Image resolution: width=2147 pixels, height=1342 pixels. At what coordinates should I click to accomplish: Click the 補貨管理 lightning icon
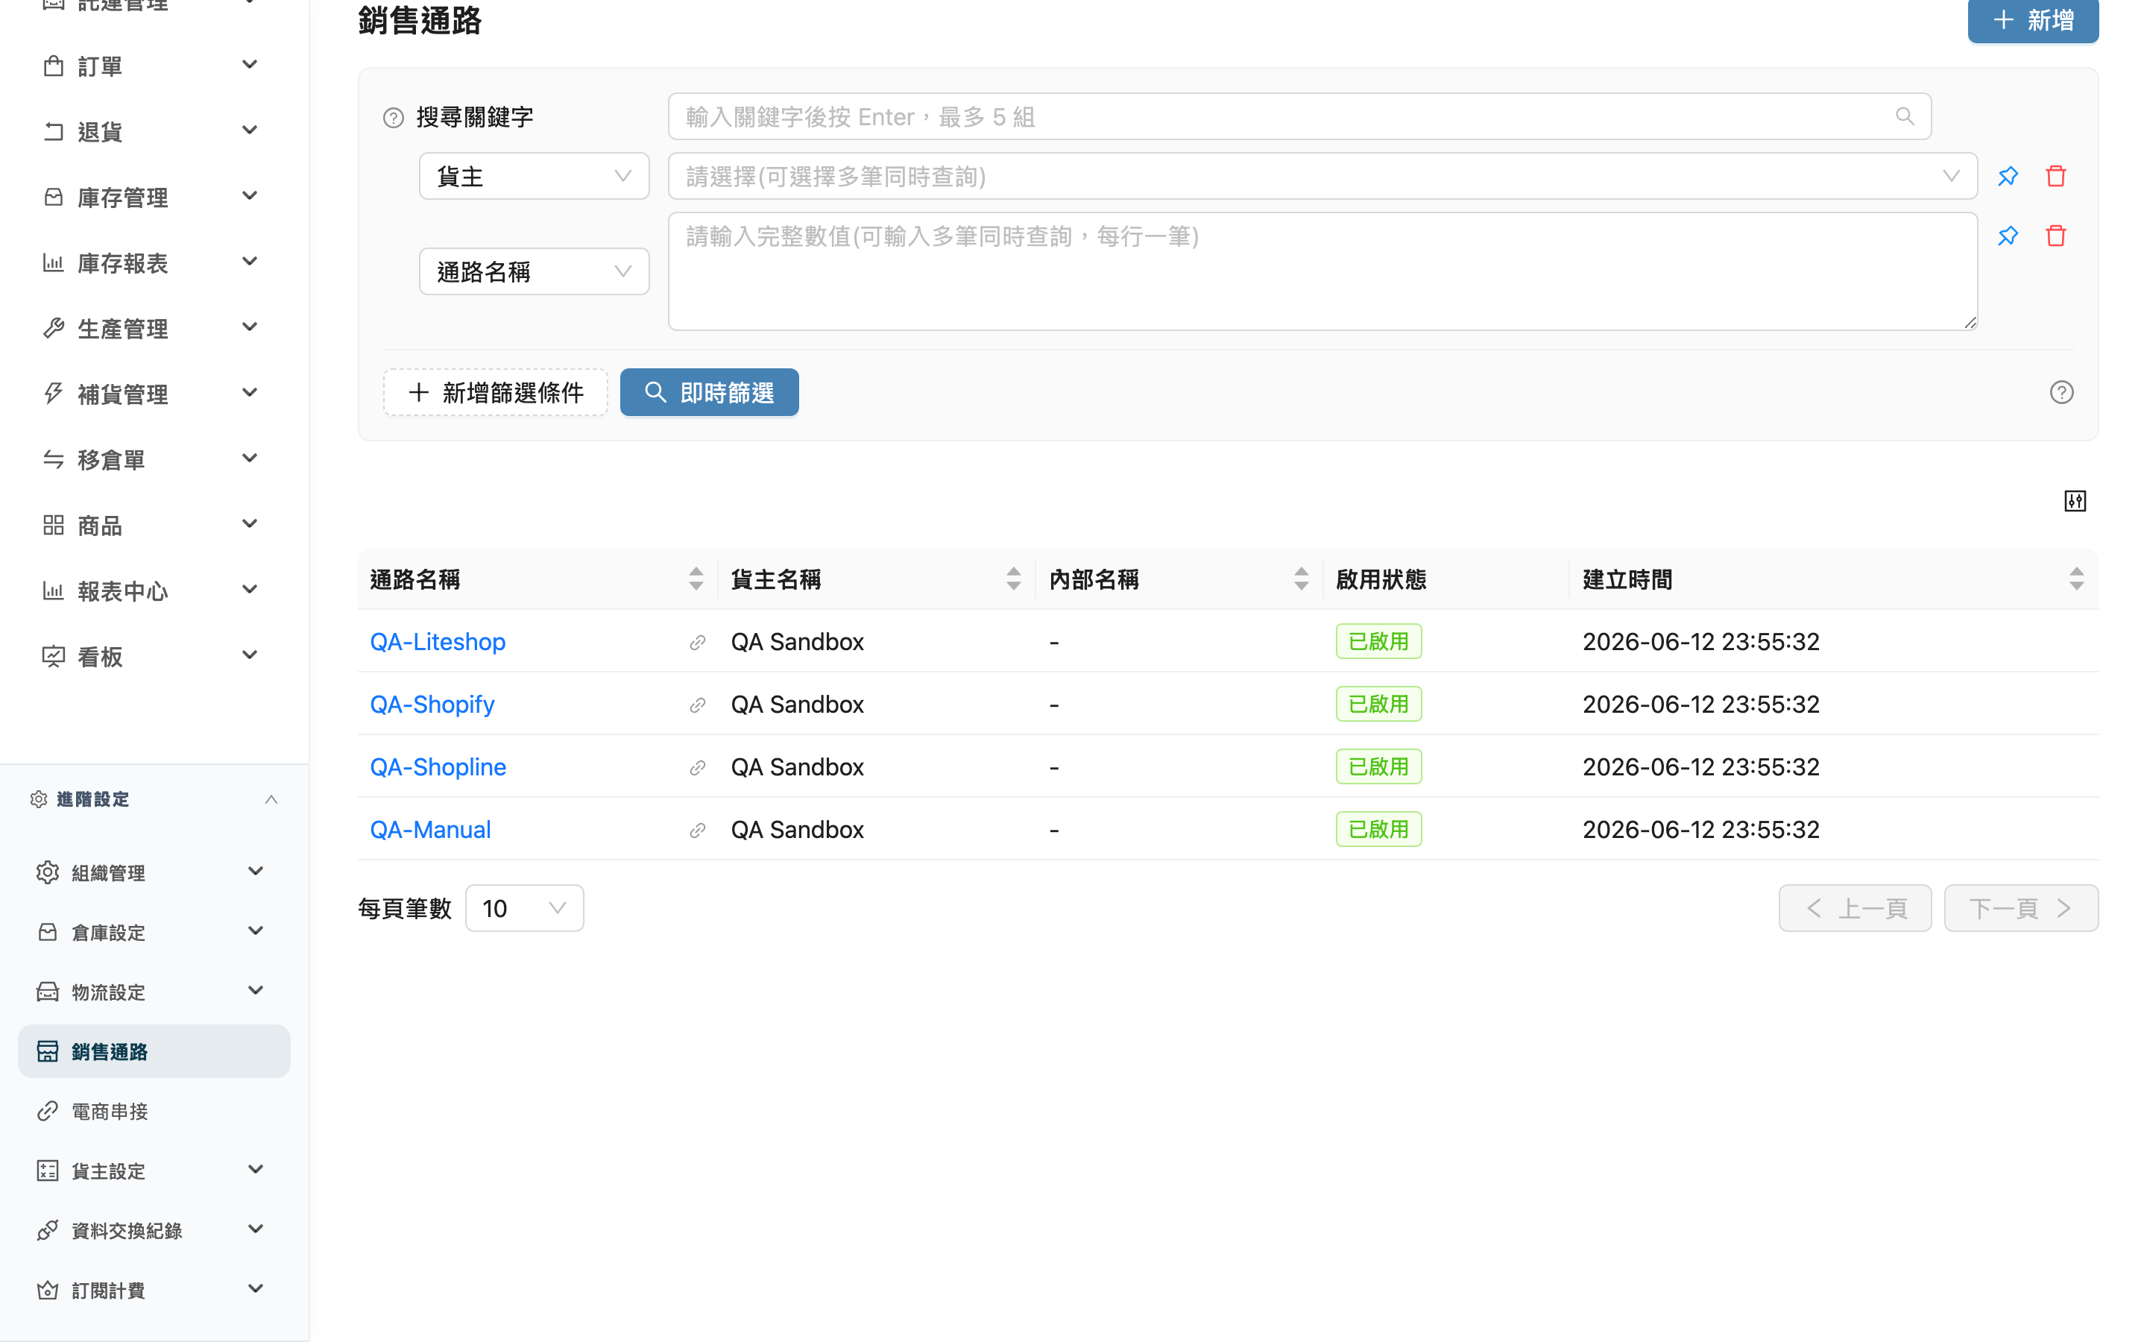(53, 394)
